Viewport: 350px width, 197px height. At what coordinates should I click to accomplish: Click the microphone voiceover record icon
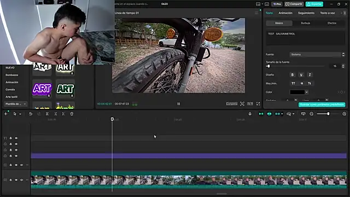[x=250, y=114]
